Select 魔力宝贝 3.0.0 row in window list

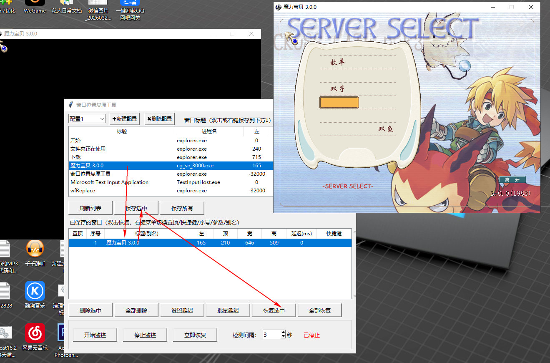pyautogui.click(x=171, y=166)
